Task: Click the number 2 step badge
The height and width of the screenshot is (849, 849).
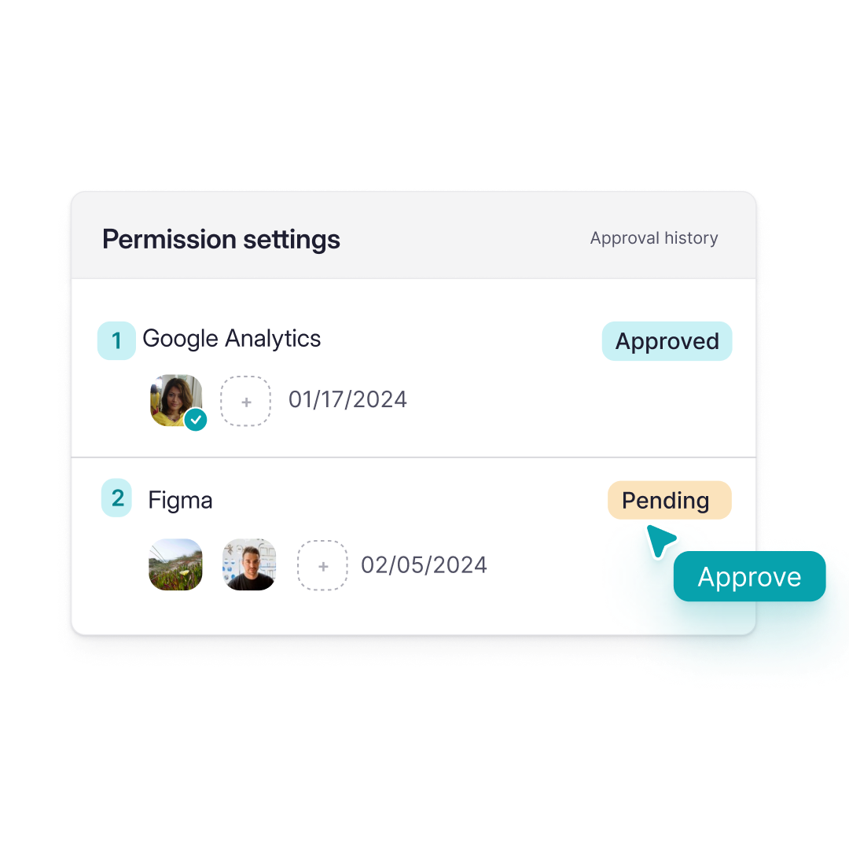Action: click(117, 498)
